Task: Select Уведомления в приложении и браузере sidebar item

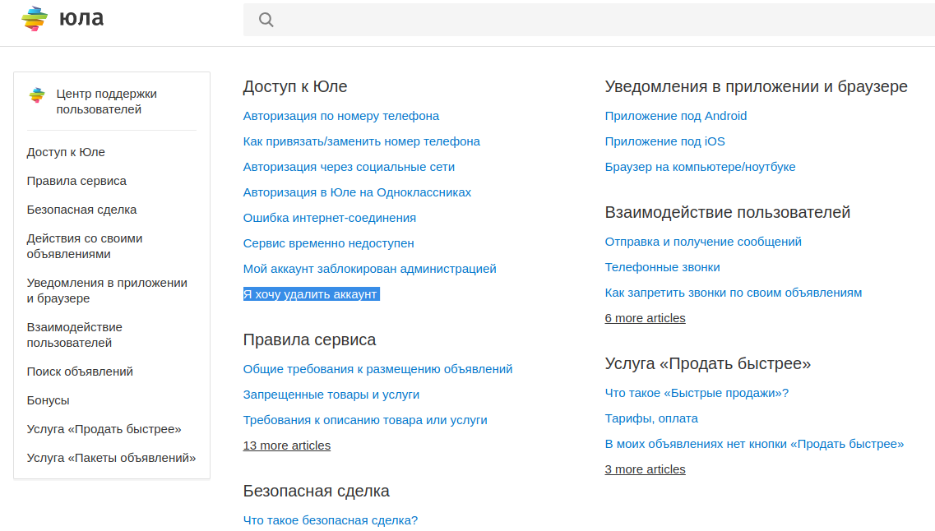Action: (x=107, y=290)
